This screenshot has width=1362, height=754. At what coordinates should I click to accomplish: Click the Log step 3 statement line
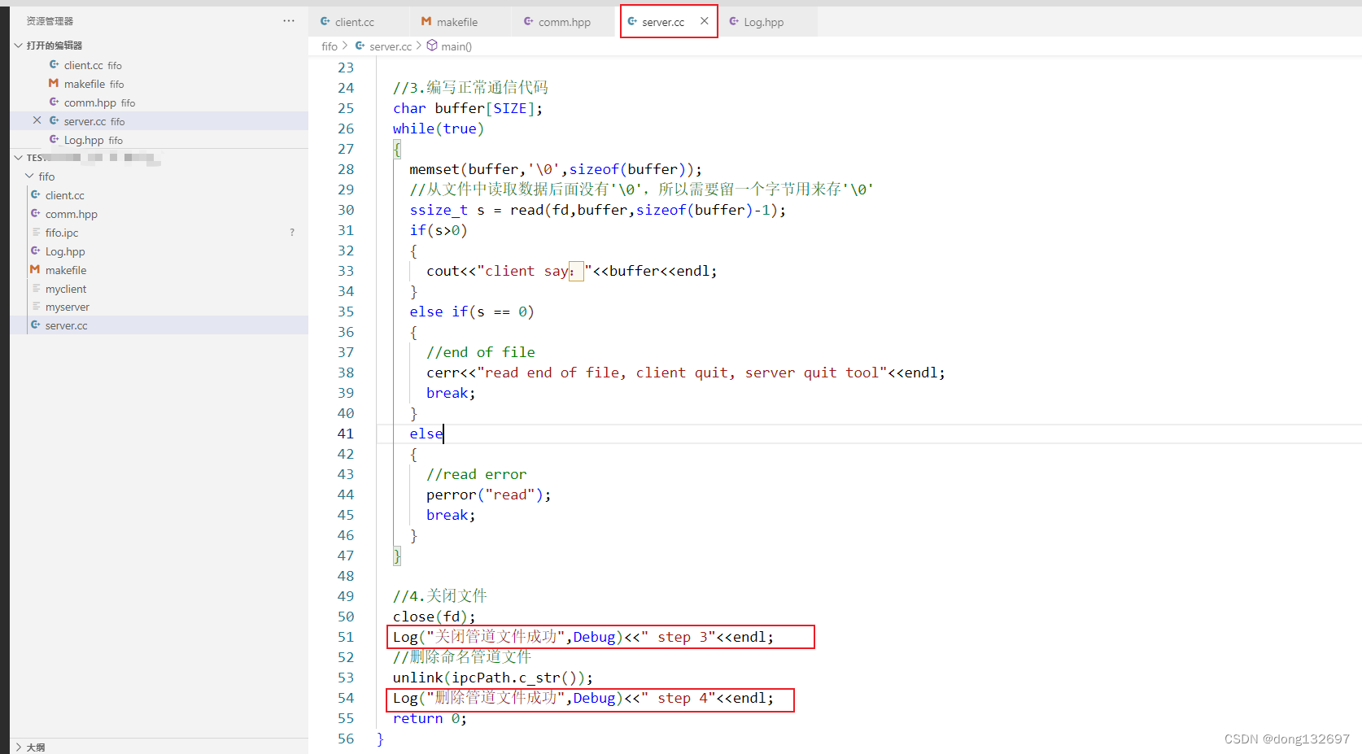tap(583, 637)
